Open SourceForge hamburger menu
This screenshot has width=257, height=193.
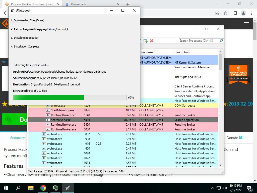(246, 24)
